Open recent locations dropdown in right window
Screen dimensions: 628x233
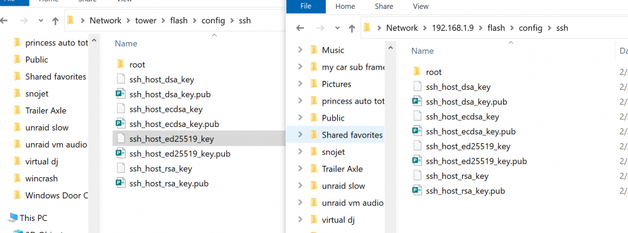(337, 28)
